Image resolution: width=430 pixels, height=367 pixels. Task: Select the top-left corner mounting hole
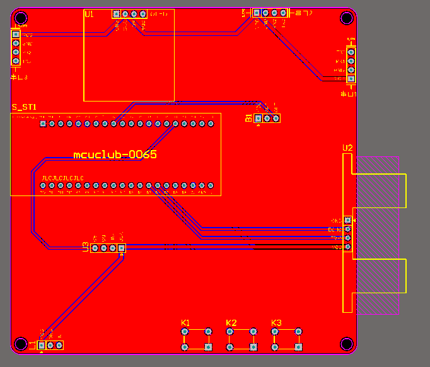[21, 18]
